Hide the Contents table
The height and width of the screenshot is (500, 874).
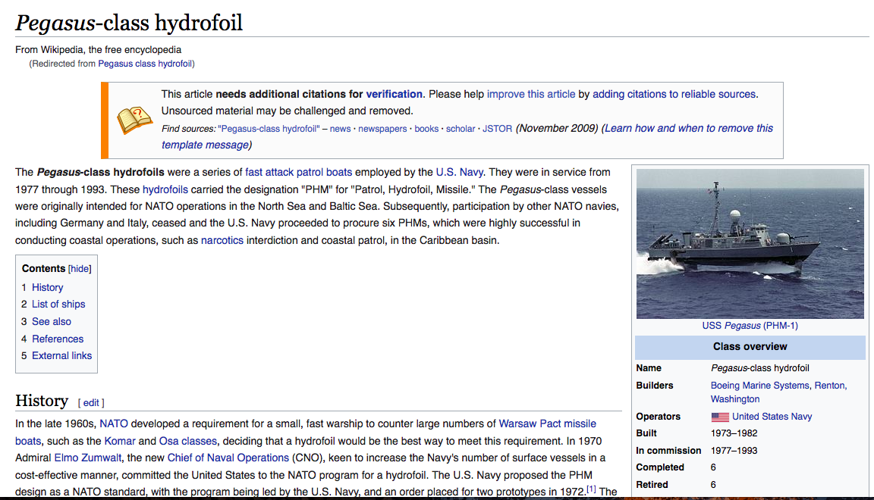pyautogui.click(x=80, y=268)
